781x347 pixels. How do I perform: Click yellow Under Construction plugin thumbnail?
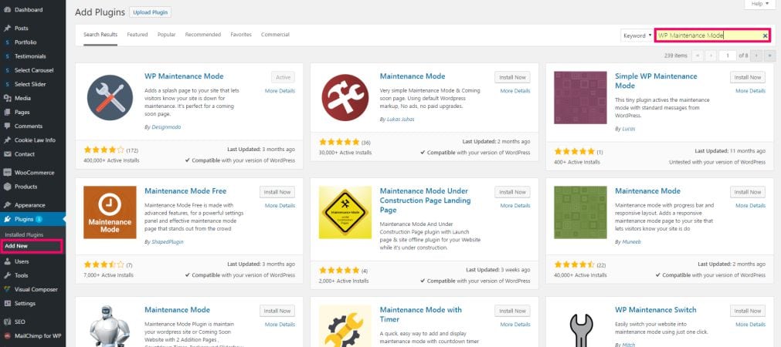click(x=345, y=212)
